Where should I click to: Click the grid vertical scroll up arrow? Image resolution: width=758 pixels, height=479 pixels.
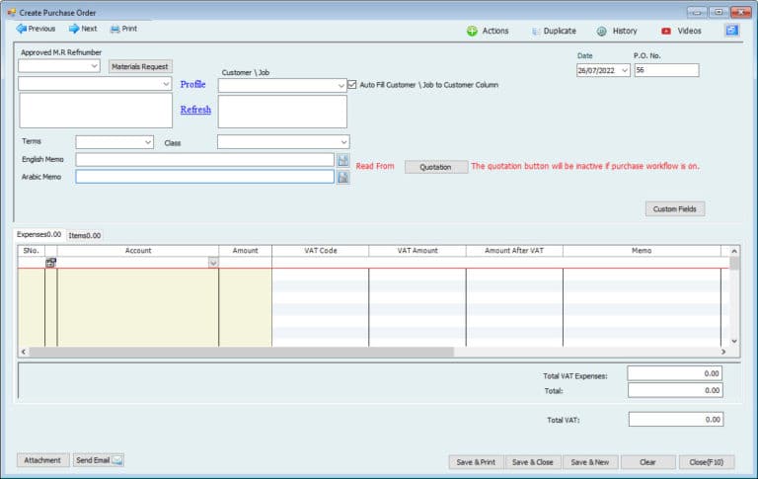[734, 251]
